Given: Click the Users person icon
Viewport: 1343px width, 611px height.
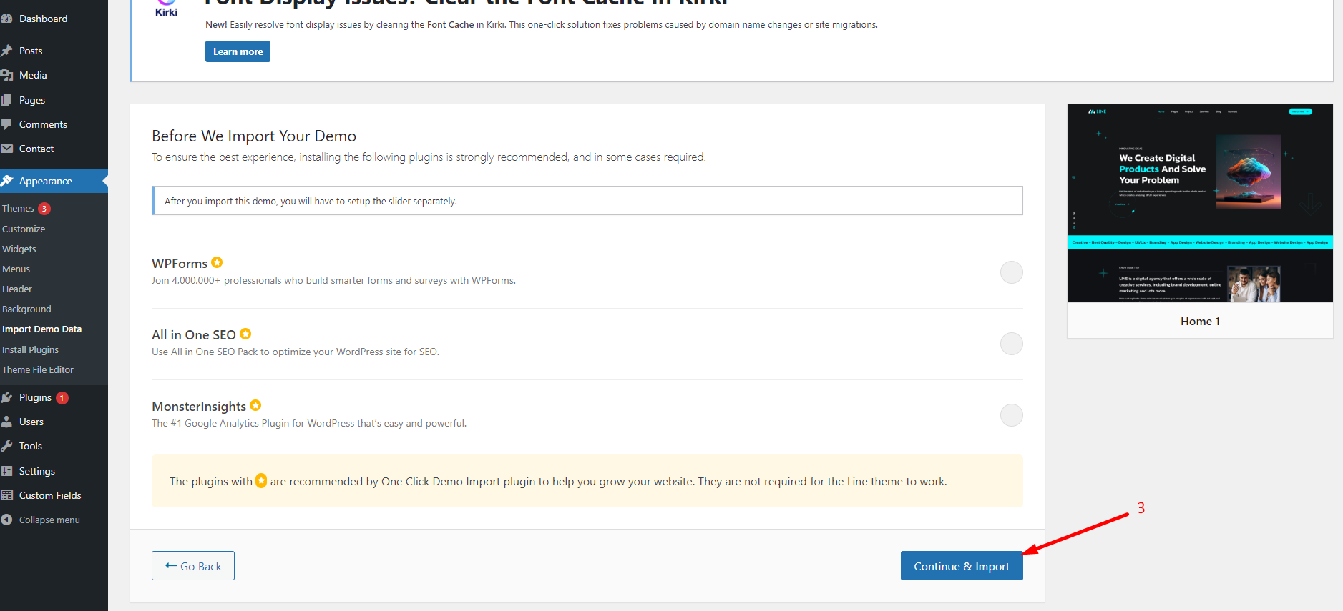Looking at the screenshot, I should coord(6,422).
